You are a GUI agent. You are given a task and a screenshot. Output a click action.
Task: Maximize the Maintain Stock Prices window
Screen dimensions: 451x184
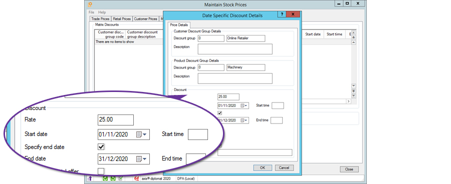347,3
